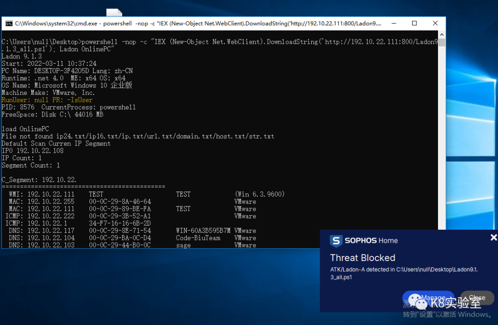Open Manage in the Sophos Threat Blocked popup
Screen dimensions: 498x325
tap(428, 298)
